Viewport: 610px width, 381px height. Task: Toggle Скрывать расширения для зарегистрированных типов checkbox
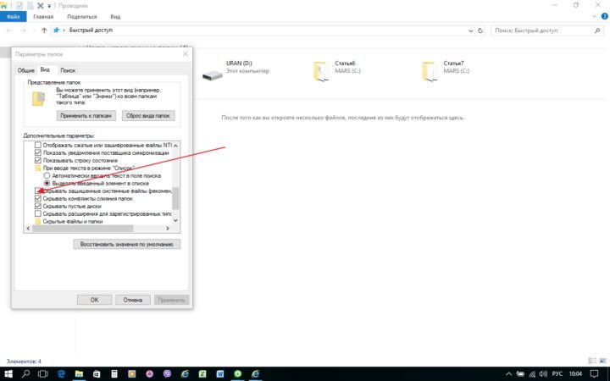click(38, 213)
